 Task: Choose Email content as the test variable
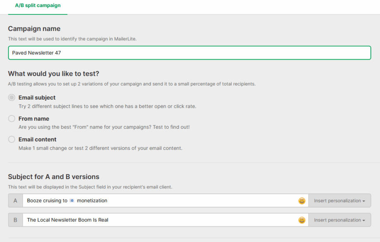coord(12,139)
